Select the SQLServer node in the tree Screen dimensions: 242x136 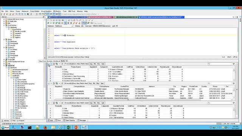click(x=11, y=66)
